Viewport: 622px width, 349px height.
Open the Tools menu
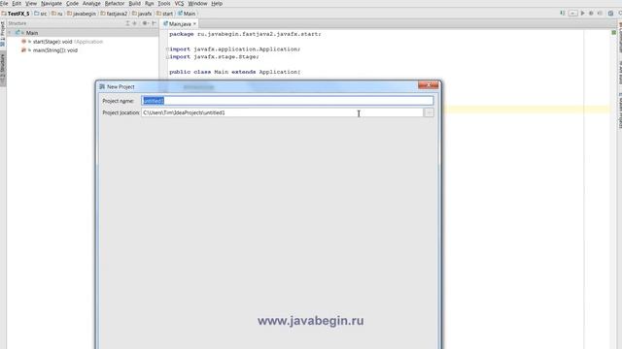coord(164,3)
